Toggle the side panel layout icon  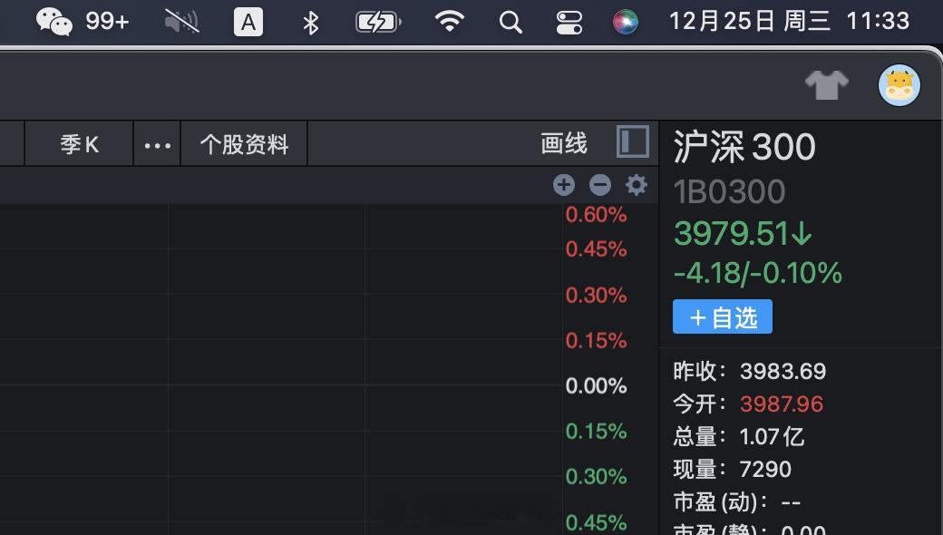coord(633,141)
